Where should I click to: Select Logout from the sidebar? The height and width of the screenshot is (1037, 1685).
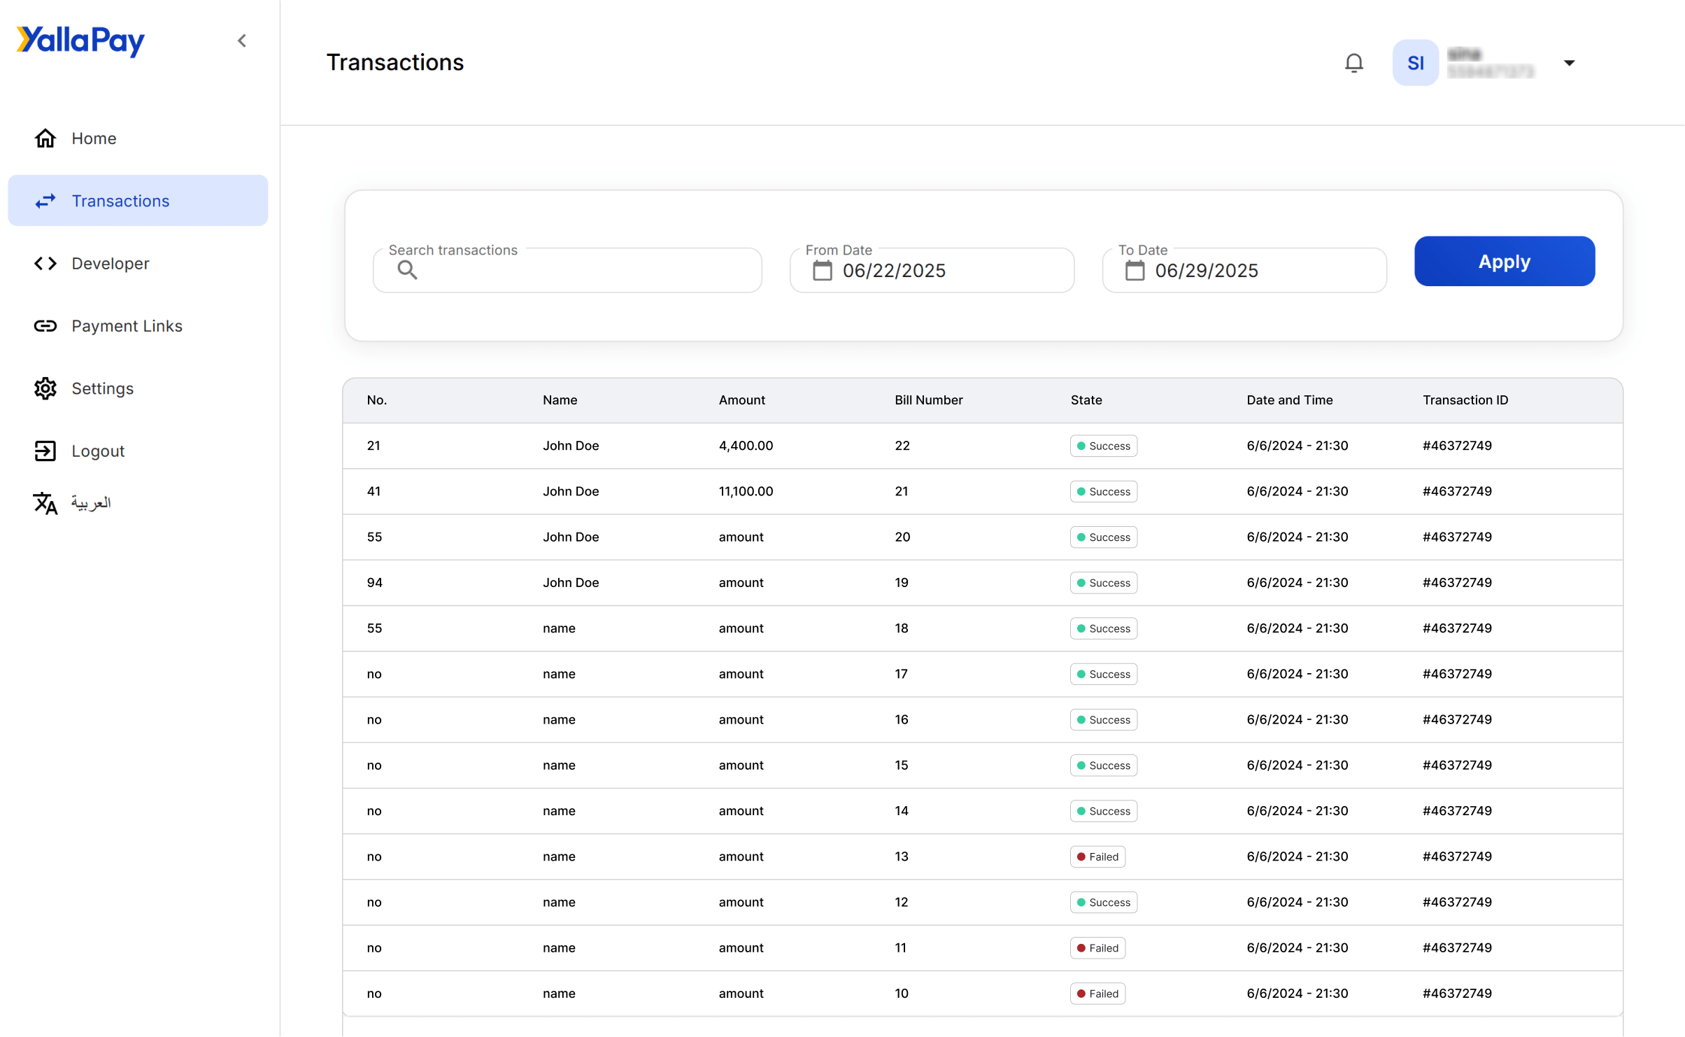pos(97,451)
